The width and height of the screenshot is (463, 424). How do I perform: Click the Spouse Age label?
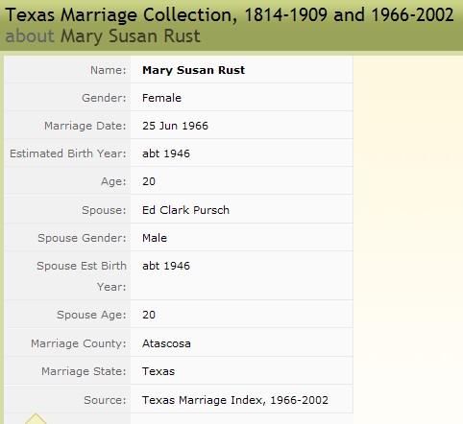coord(91,315)
